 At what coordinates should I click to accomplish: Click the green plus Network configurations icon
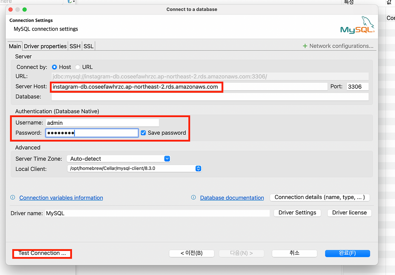305,46
